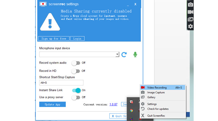Image resolution: width=218 pixels, height=121 pixels.
Task: Turn off Instant Share Link toggle
Action: pyautogui.click(x=76, y=90)
